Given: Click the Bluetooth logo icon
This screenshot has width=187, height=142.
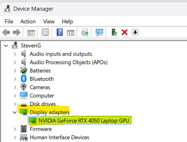Looking at the screenshot, I should tap(23, 79).
